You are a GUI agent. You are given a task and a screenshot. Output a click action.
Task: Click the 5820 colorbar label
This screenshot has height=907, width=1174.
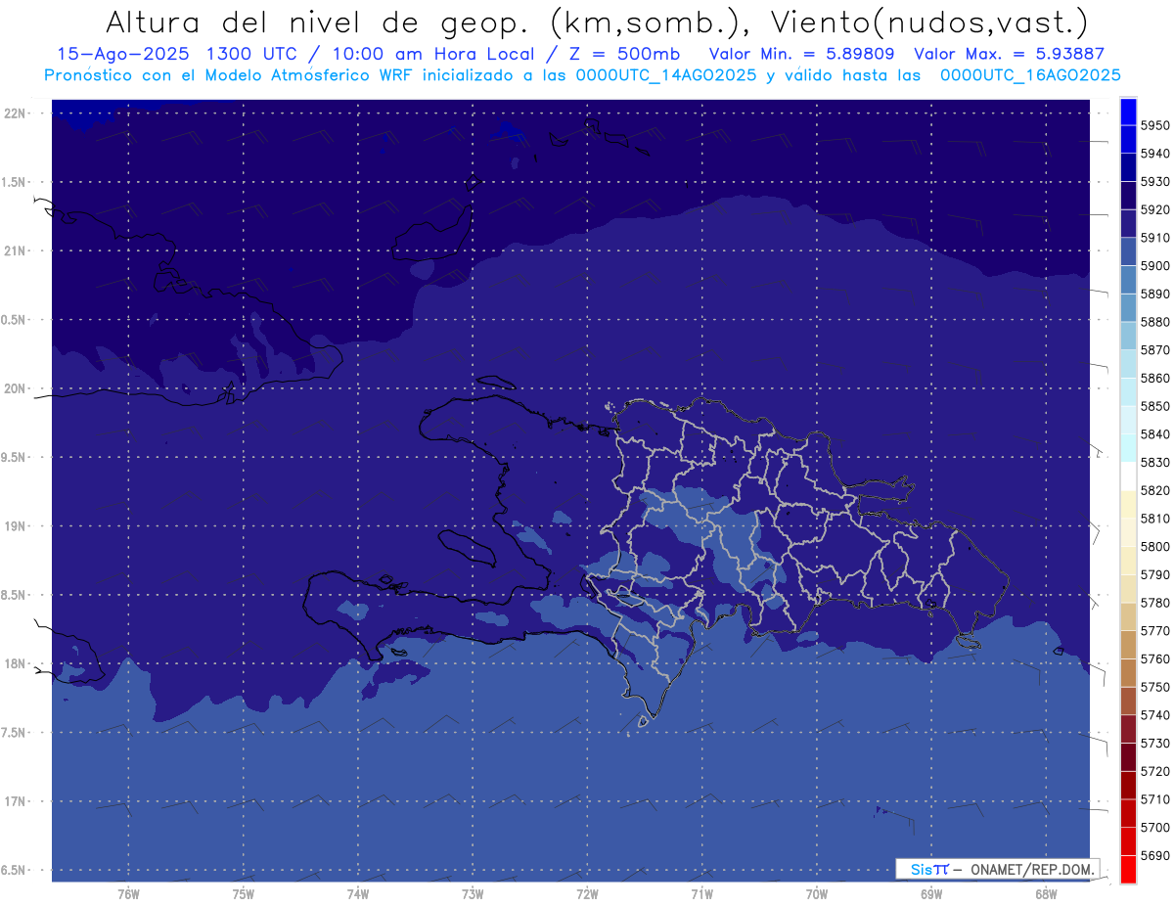(1154, 490)
